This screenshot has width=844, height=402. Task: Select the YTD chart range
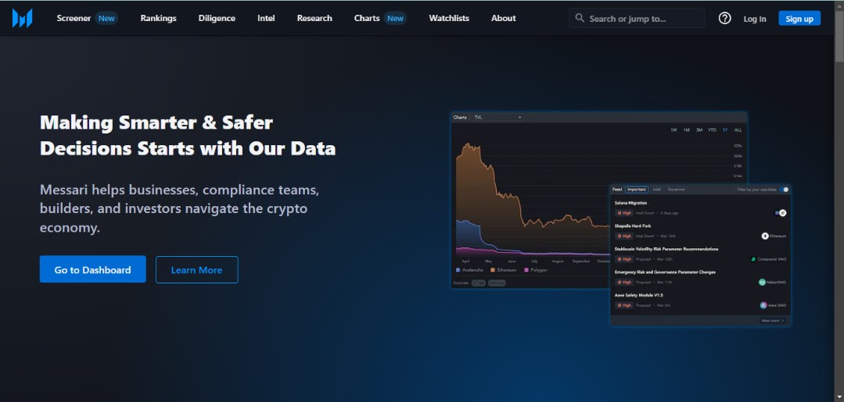coord(712,130)
